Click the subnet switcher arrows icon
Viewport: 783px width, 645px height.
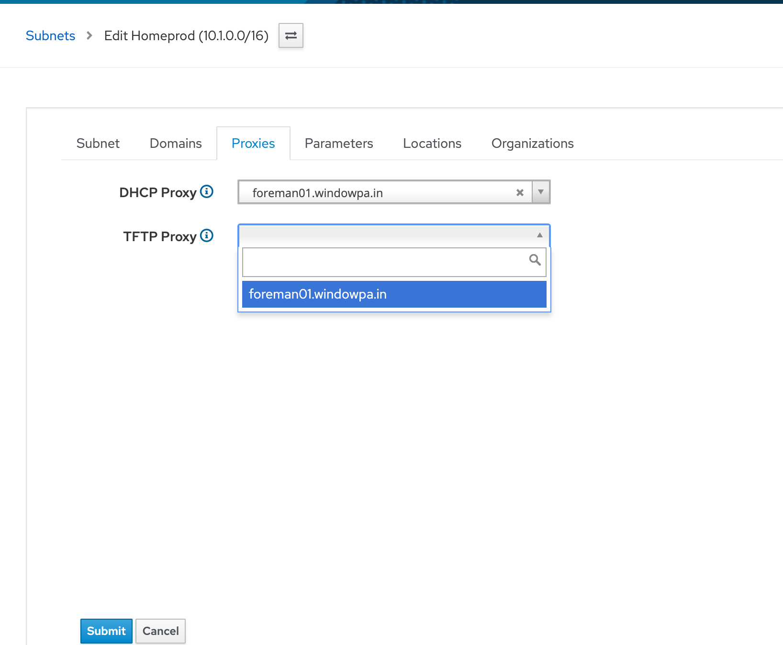pyautogui.click(x=291, y=35)
